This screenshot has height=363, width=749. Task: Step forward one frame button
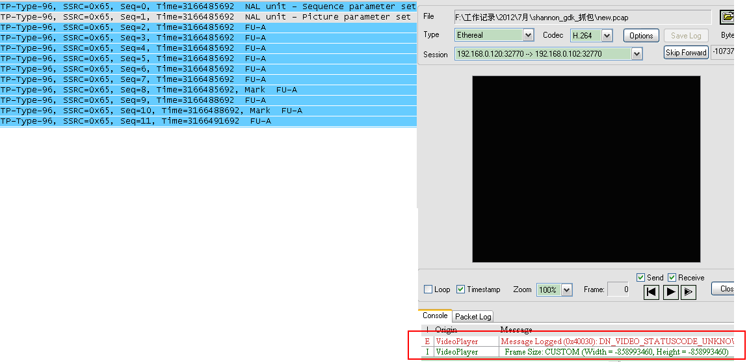(689, 292)
